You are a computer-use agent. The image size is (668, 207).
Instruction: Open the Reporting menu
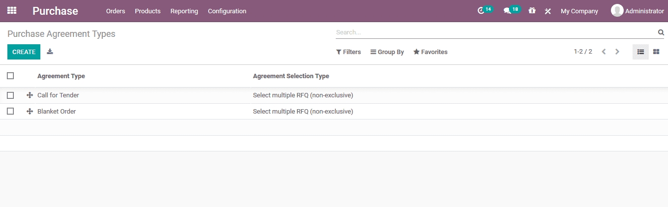184,11
